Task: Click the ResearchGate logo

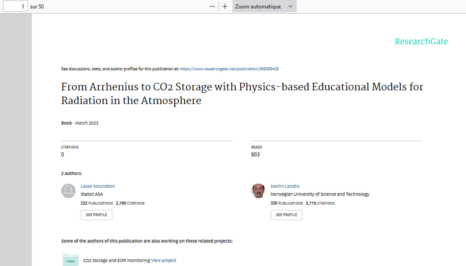Action: coord(421,41)
